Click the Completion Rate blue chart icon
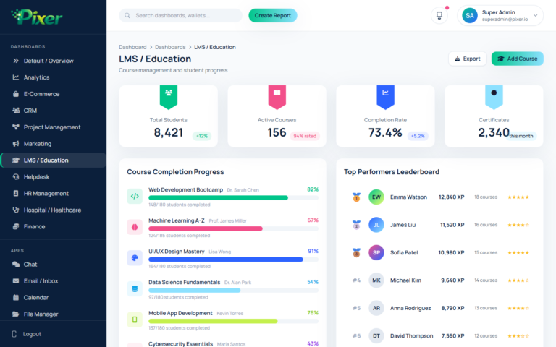This screenshot has width=556, height=347. point(385,97)
